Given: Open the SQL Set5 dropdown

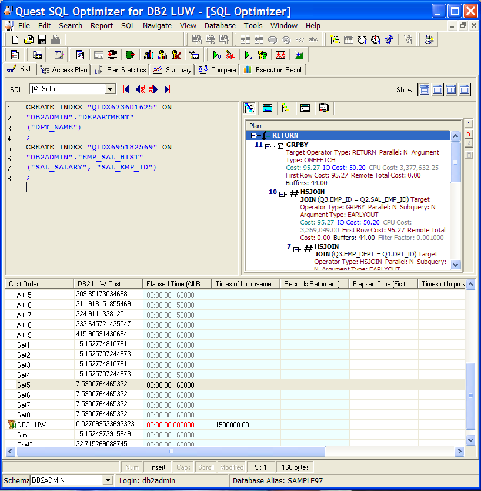Looking at the screenshot, I should tap(110, 89).
